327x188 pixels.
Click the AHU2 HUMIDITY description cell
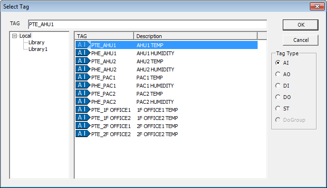tap(155, 69)
